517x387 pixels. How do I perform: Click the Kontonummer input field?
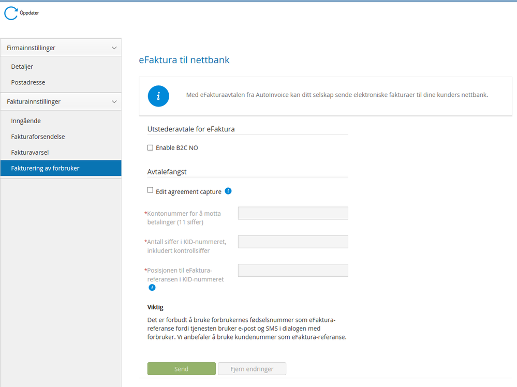point(293,213)
